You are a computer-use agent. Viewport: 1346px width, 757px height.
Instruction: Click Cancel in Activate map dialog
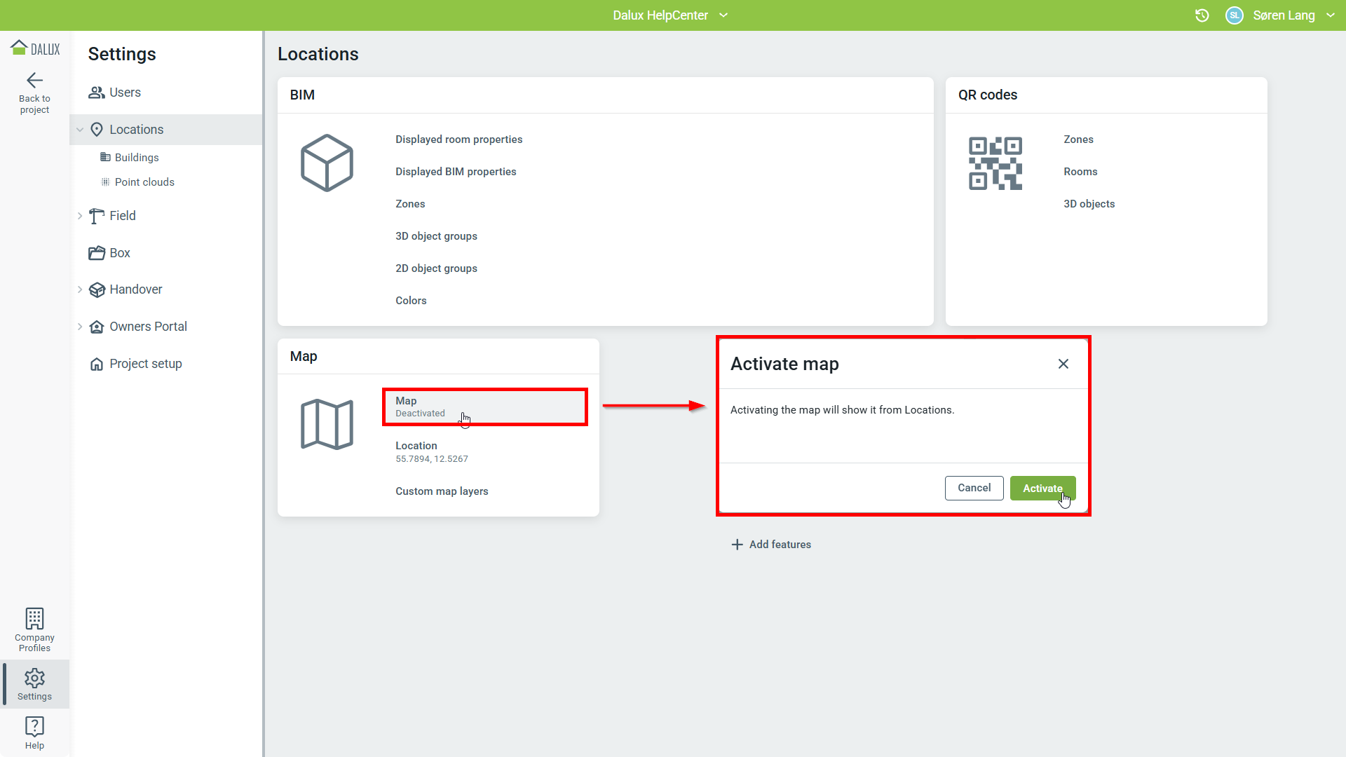974,488
